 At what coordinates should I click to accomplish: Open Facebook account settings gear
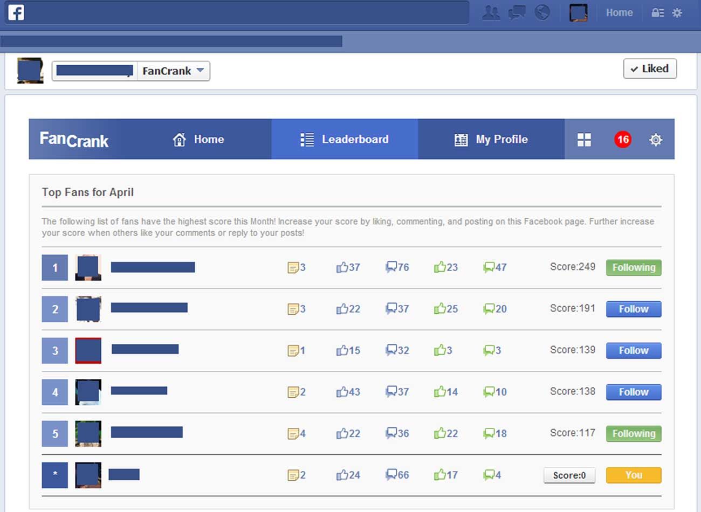click(x=677, y=12)
